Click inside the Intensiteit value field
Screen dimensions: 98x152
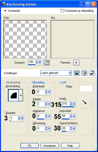point(65,116)
